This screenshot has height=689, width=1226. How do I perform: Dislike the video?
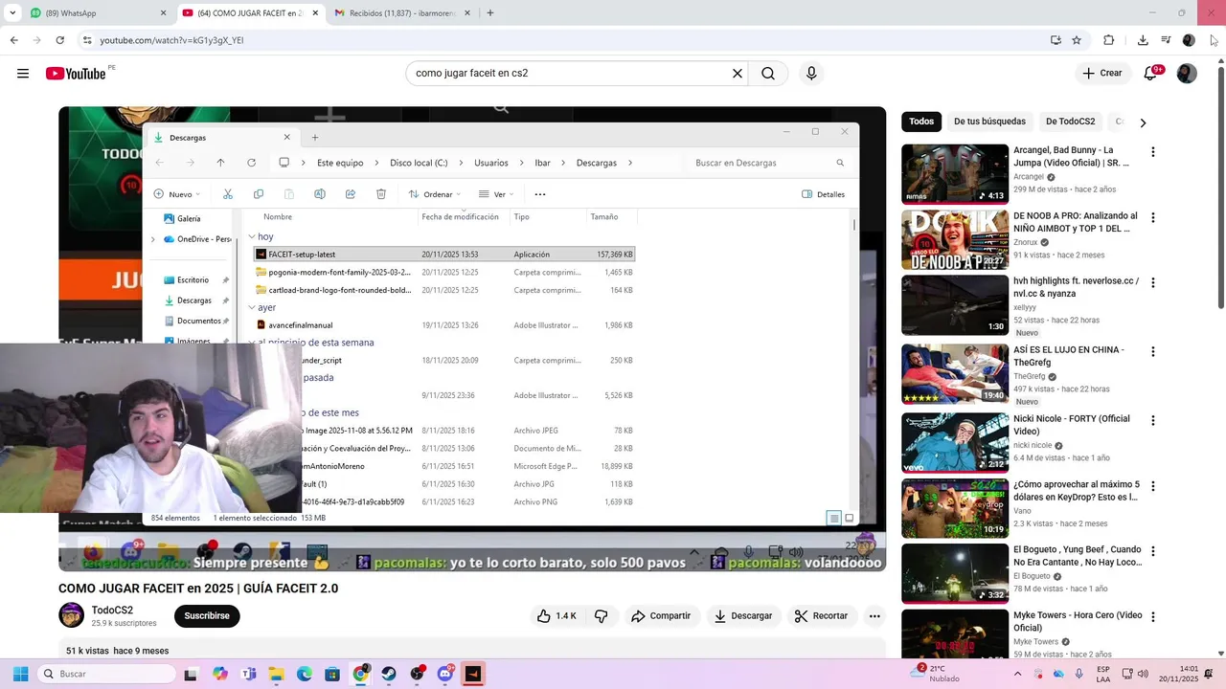pos(602,616)
